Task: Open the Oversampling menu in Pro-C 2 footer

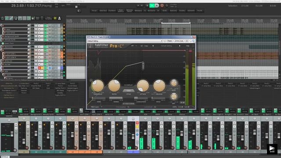Action: coord(123,107)
